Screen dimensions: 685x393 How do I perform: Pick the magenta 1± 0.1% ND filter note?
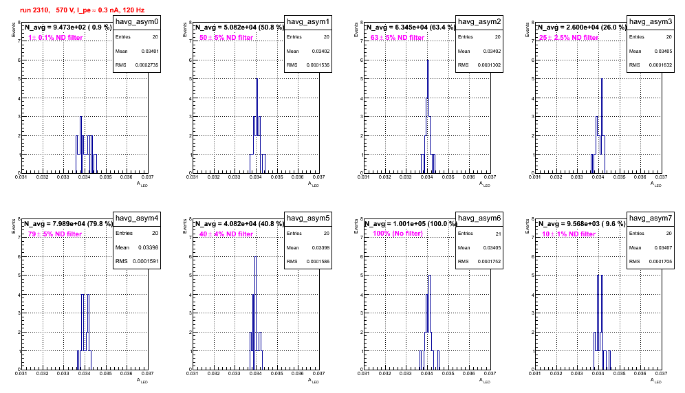(x=56, y=38)
